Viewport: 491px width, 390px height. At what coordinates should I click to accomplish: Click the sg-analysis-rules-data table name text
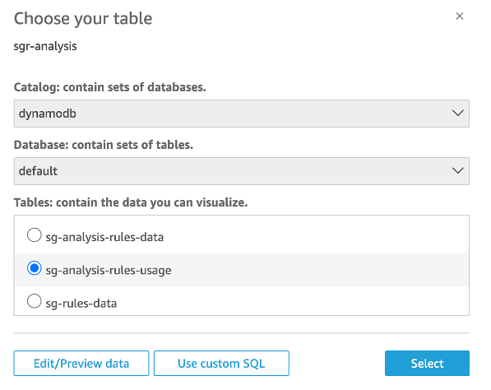coord(104,237)
